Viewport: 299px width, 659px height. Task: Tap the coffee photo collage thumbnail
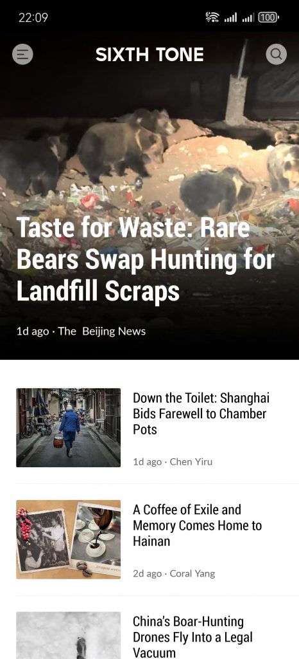pos(68,539)
